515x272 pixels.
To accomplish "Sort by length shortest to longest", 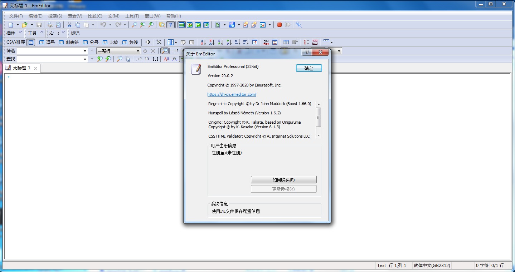I will coord(237,42).
